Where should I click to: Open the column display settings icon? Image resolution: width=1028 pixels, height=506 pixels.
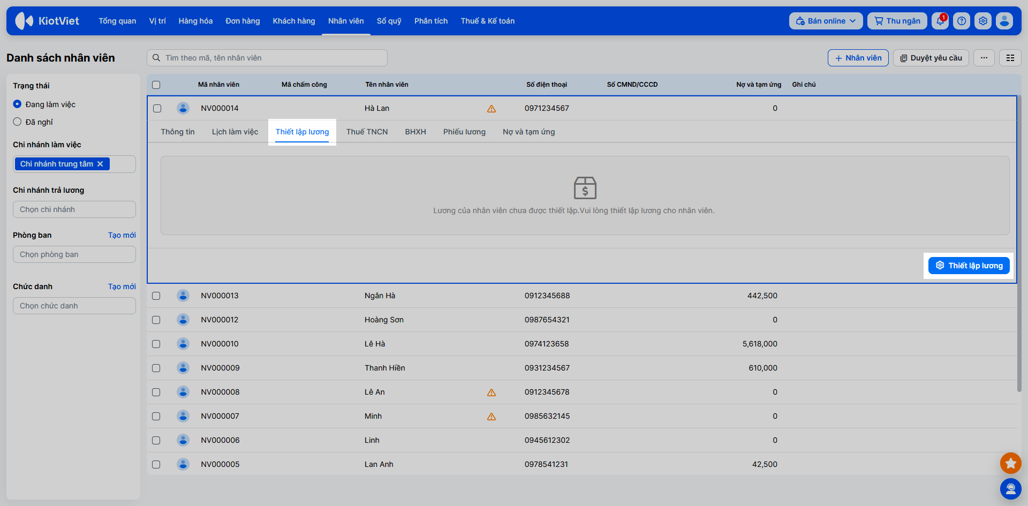click(x=1010, y=58)
